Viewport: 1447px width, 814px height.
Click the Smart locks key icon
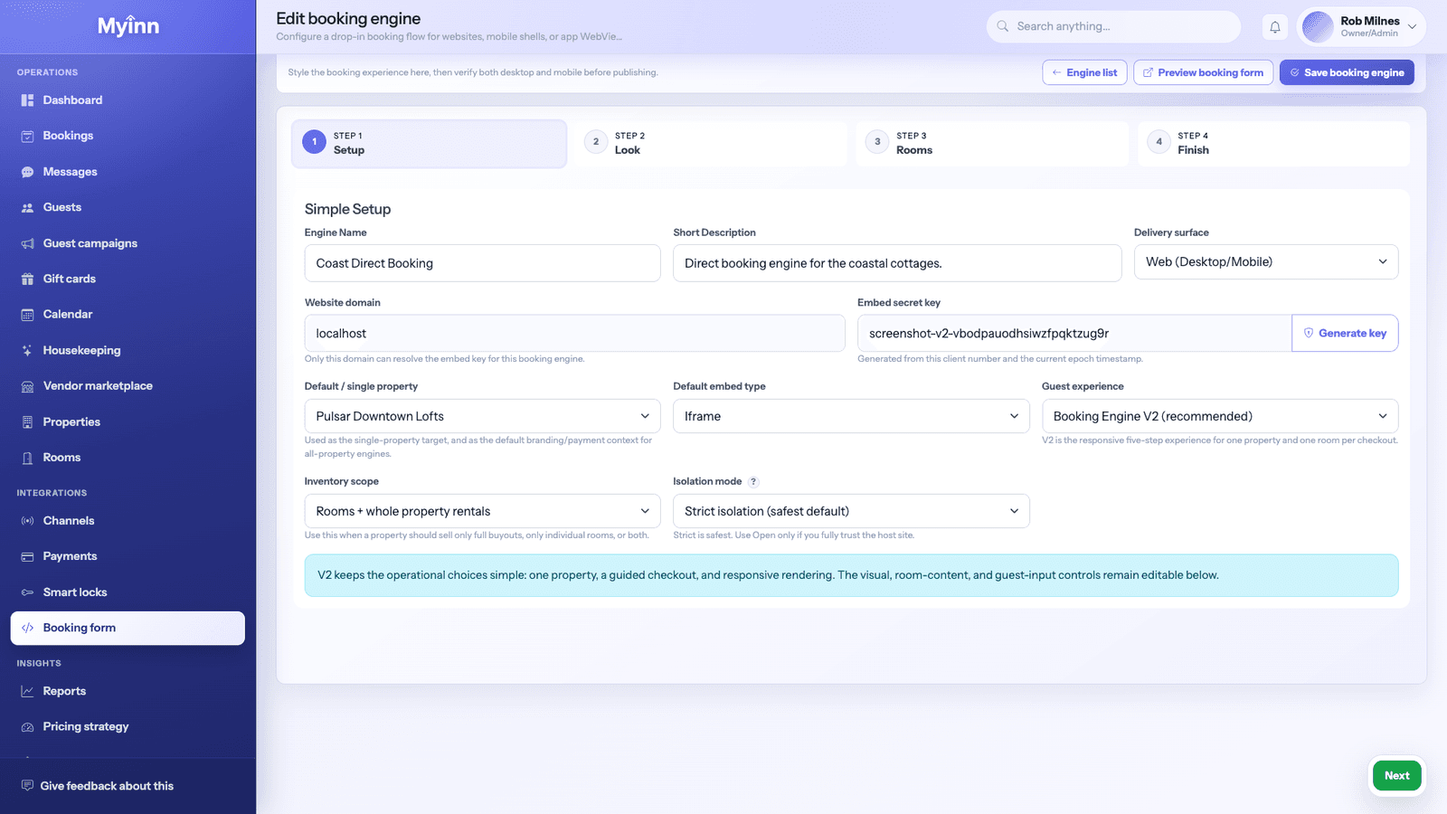[x=27, y=592]
